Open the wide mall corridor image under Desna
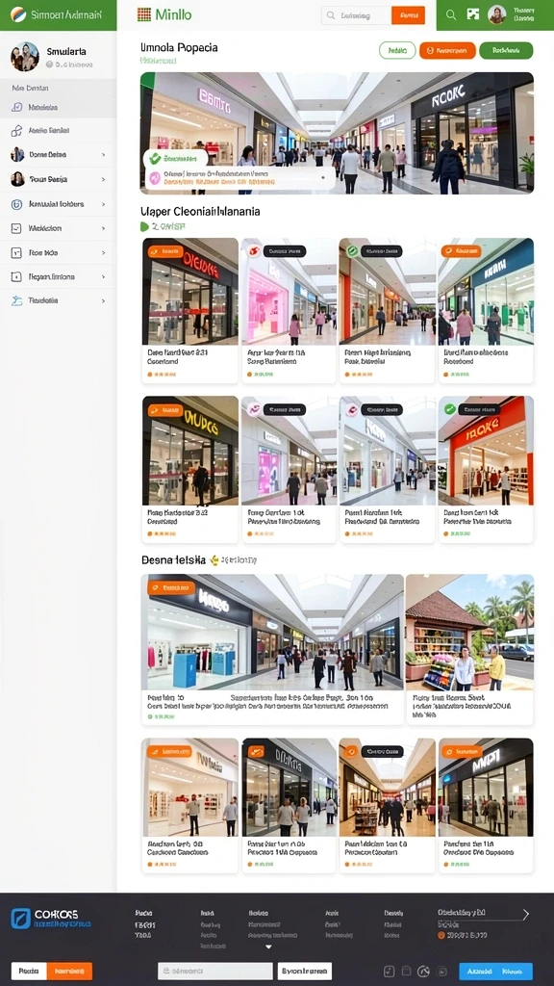Image resolution: width=554 pixels, height=986 pixels. point(272,632)
